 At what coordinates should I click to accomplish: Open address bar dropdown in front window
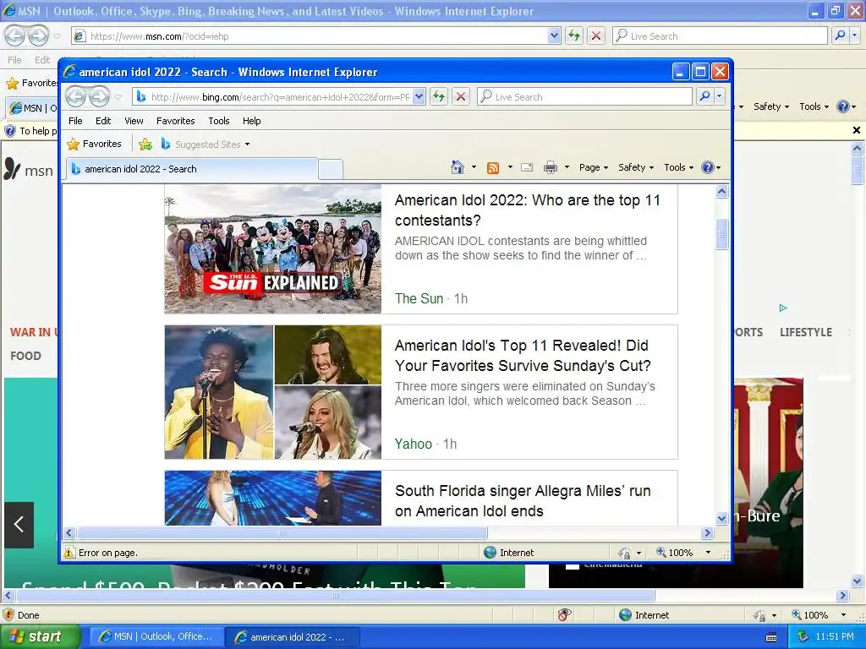click(419, 96)
